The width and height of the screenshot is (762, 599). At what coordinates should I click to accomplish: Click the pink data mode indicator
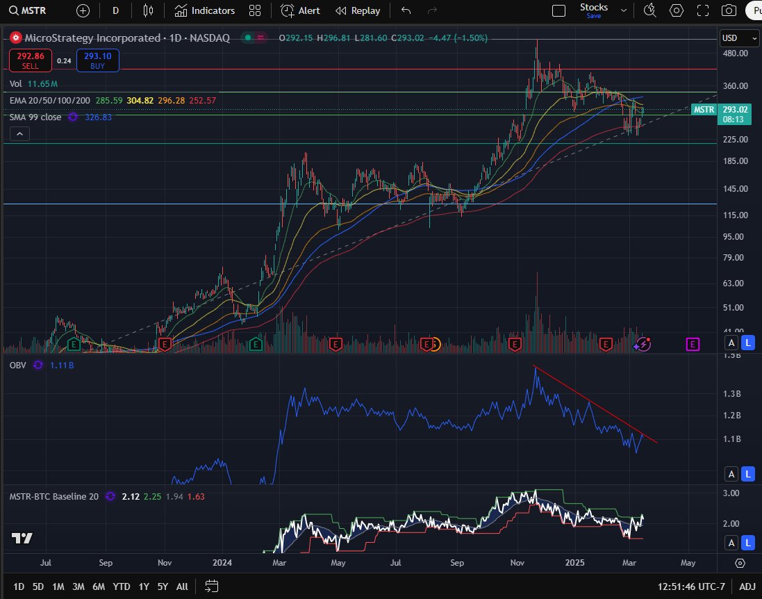click(261, 38)
